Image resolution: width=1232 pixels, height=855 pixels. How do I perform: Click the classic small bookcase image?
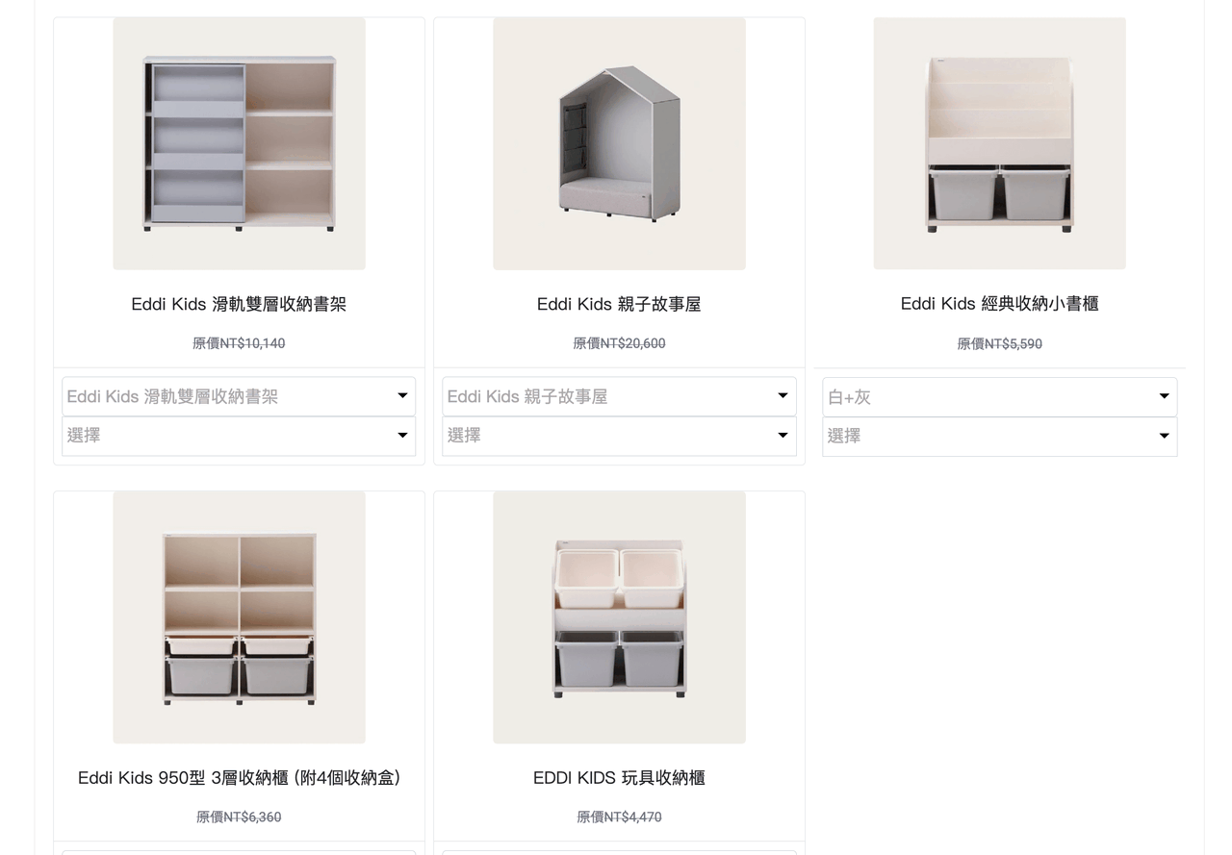tap(1000, 143)
